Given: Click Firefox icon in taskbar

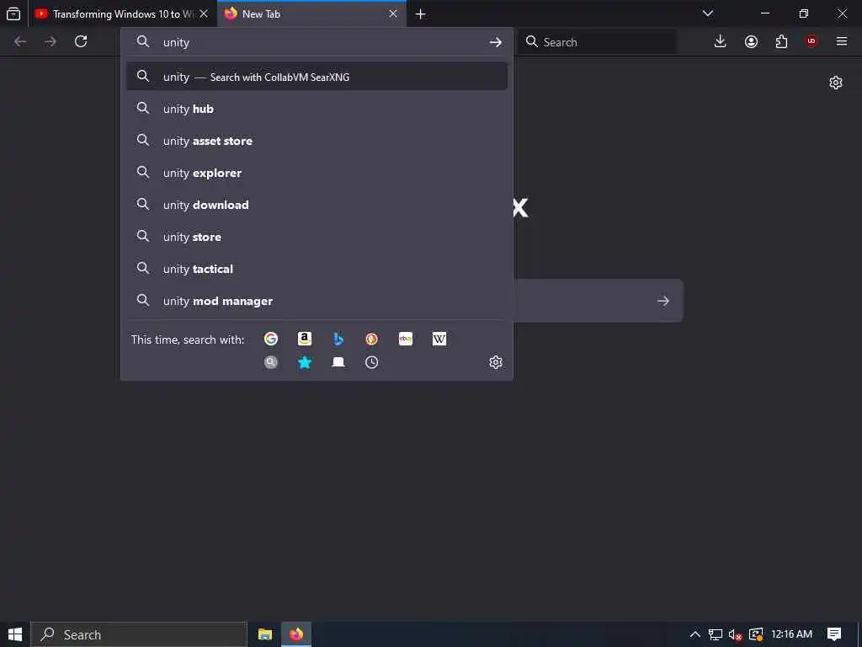Looking at the screenshot, I should [x=296, y=634].
